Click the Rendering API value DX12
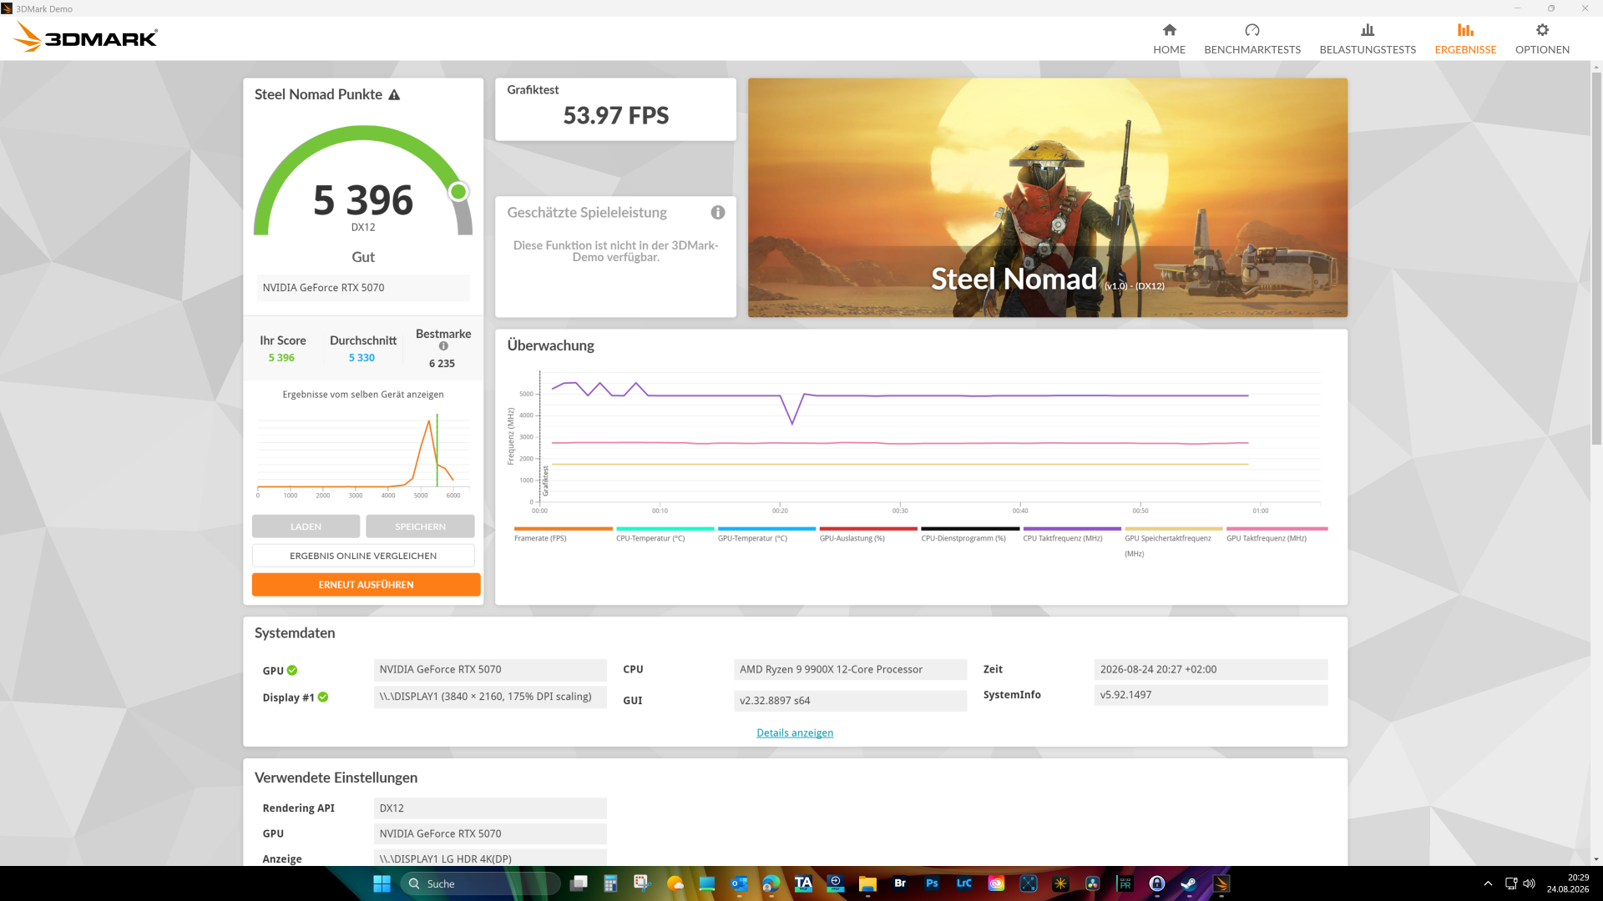 coord(490,808)
